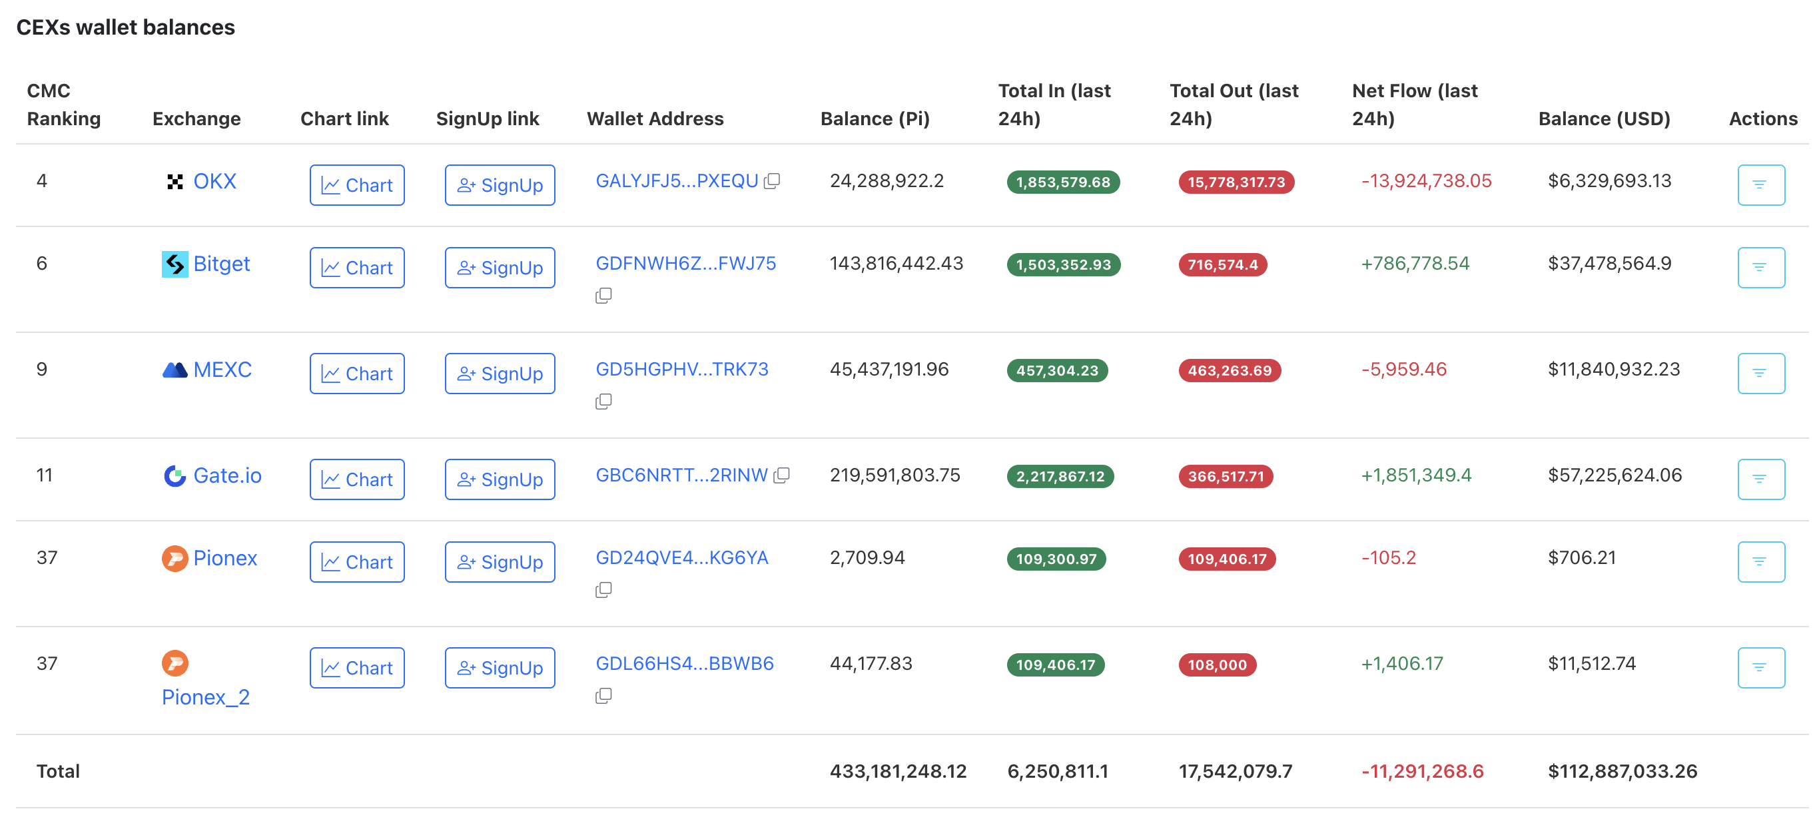Open the SignUp page for MEXC
The image size is (1817, 829).
pyautogui.click(x=500, y=373)
